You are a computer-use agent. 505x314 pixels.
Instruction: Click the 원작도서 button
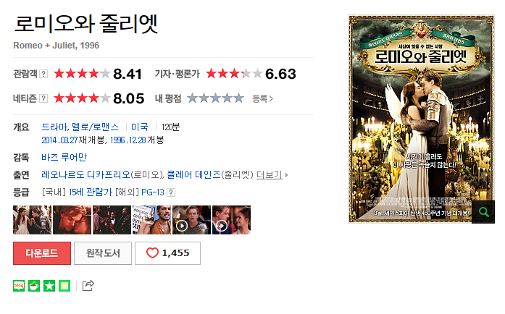point(103,253)
